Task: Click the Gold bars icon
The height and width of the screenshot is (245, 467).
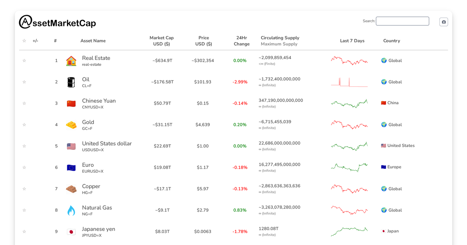Action: click(x=71, y=125)
